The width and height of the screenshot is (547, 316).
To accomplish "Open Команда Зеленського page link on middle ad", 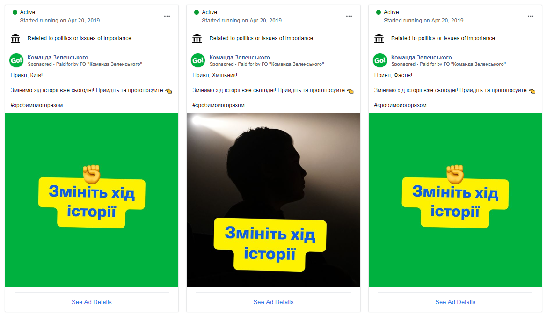I will click(x=240, y=57).
